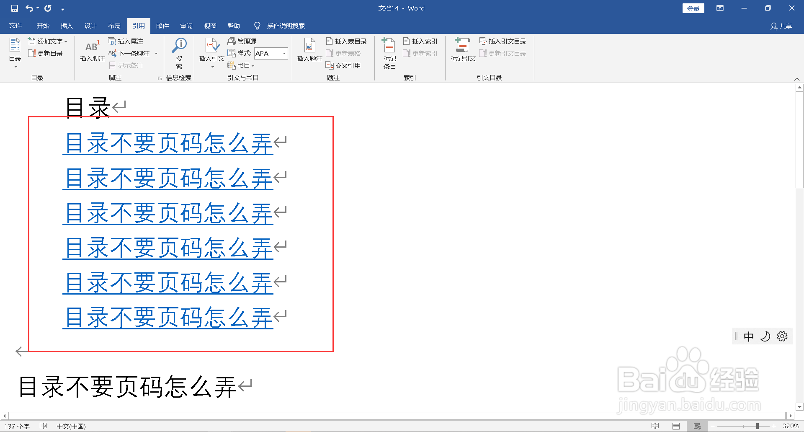804x432 pixels.
Task: Open Customize Quick Access Toolbar arrow
Action: [62, 9]
